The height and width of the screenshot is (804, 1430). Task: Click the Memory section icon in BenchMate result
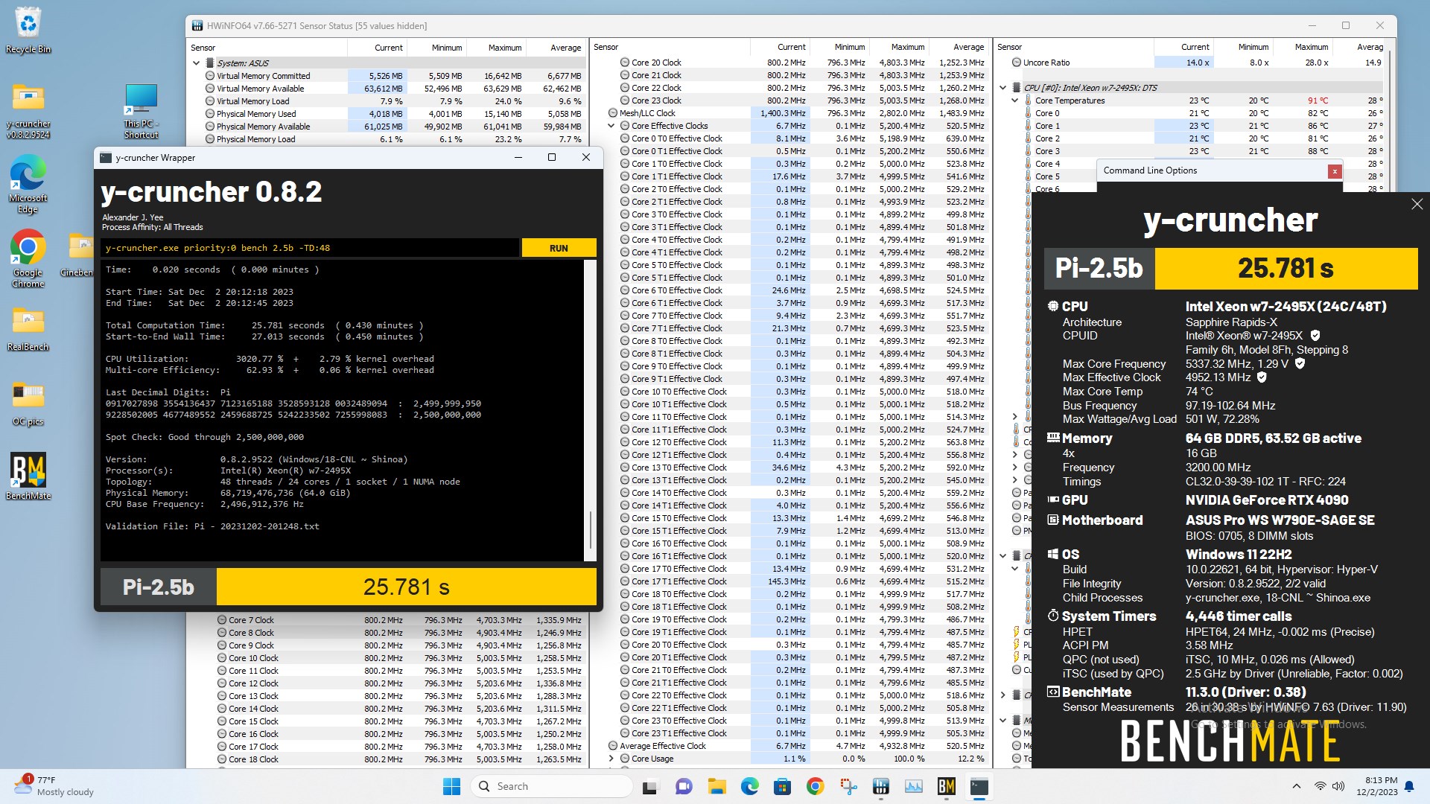point(1053,438)
